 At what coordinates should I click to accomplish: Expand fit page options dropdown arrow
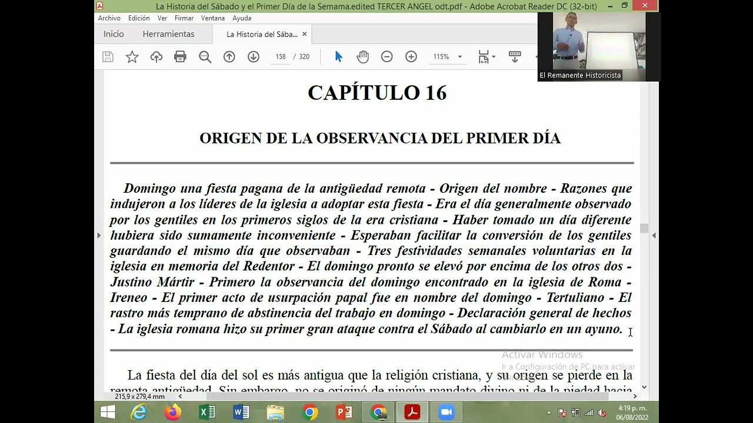494,57
